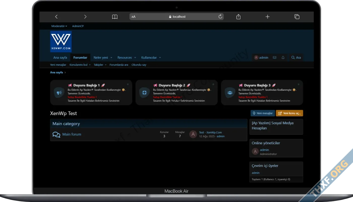Click the Yeni konu aç button
The height and width of the screenshot is (202, 353).
pos(289,113)
